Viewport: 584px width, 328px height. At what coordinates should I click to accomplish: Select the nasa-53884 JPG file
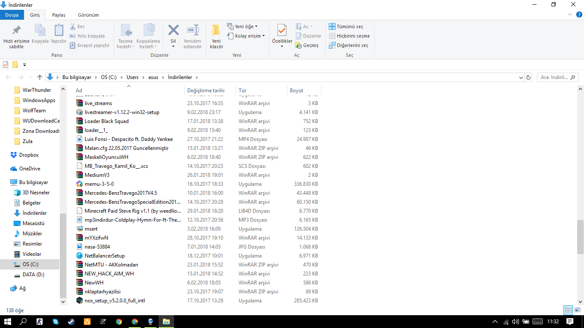(x=97, y=247)
